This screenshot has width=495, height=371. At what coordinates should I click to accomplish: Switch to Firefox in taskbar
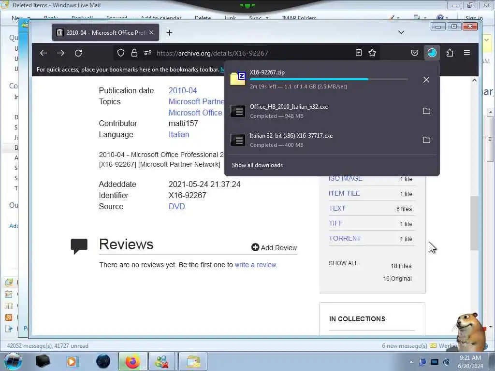[133, 361]
